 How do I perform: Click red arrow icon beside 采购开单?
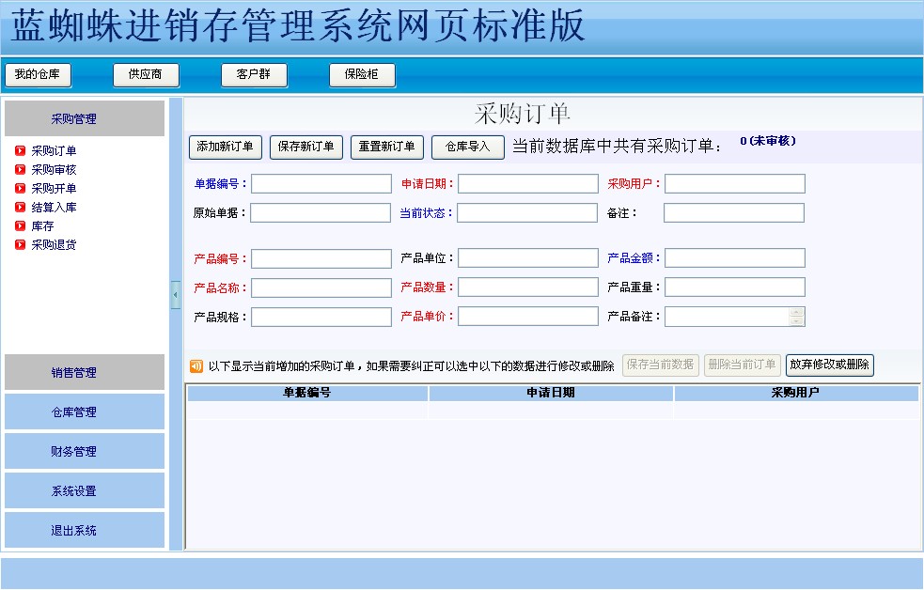pyautogui.click(x=20, y=189)
